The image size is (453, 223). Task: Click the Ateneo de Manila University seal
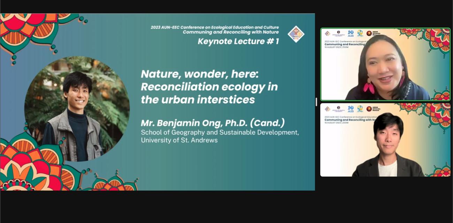point(338,32)
